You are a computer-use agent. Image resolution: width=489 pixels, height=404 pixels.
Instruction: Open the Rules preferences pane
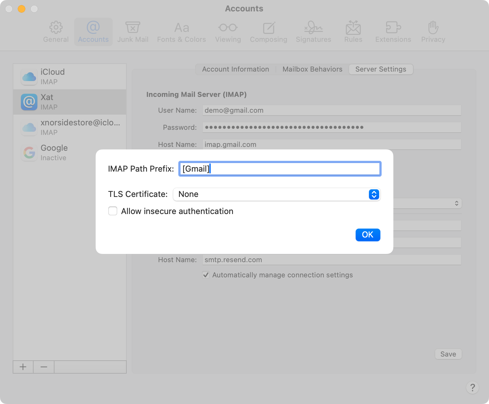353,32
